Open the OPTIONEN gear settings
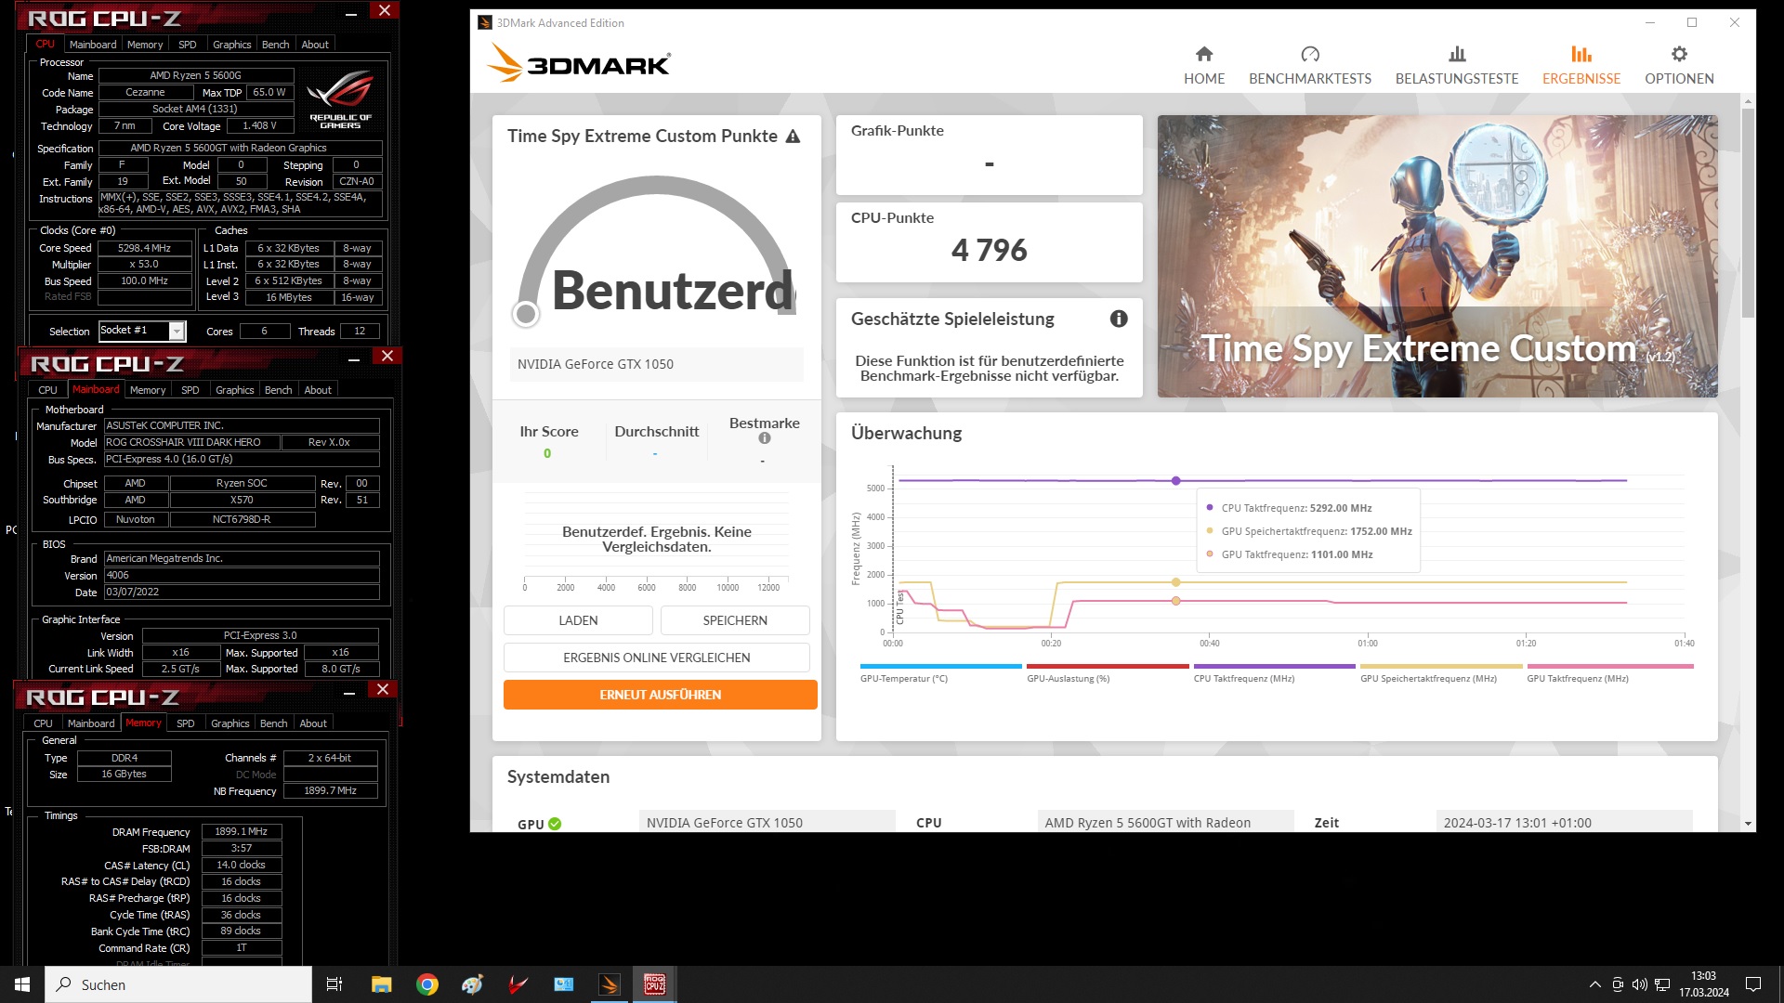1784x1003 pixels. pos(1679,66)
